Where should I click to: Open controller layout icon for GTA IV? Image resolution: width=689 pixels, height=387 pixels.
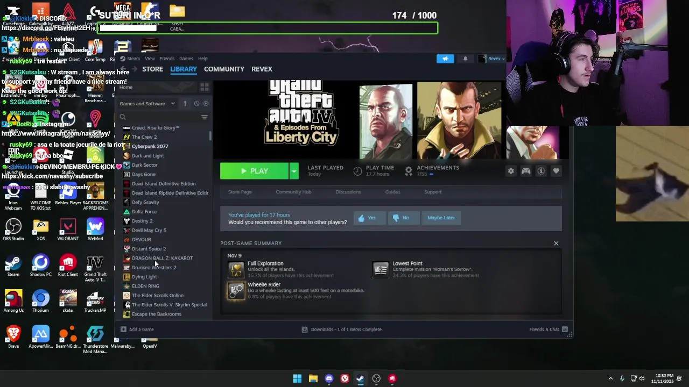click(x=526, y=171)
